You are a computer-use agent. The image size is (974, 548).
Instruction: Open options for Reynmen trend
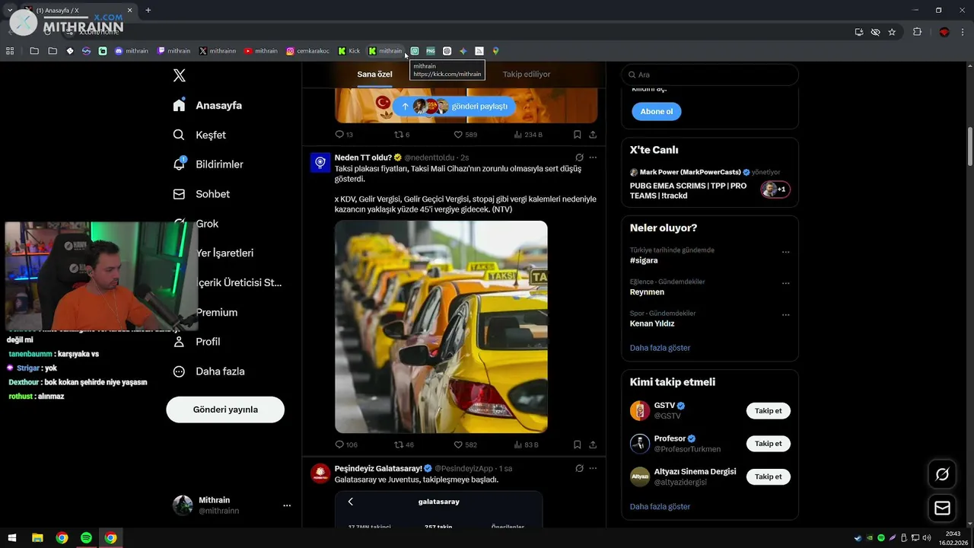point(786,283)
